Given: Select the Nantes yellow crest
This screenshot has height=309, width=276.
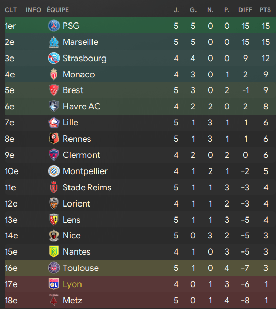Looking at the screenshot, I should pos(54,251).
